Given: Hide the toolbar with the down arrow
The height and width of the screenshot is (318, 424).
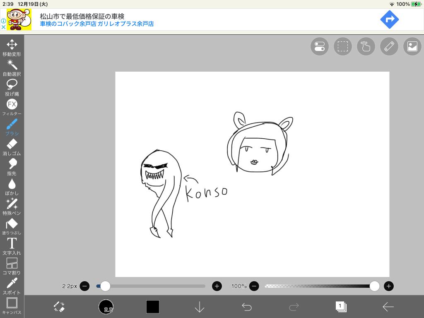Looking at the screenshot, I should point(200,307).
